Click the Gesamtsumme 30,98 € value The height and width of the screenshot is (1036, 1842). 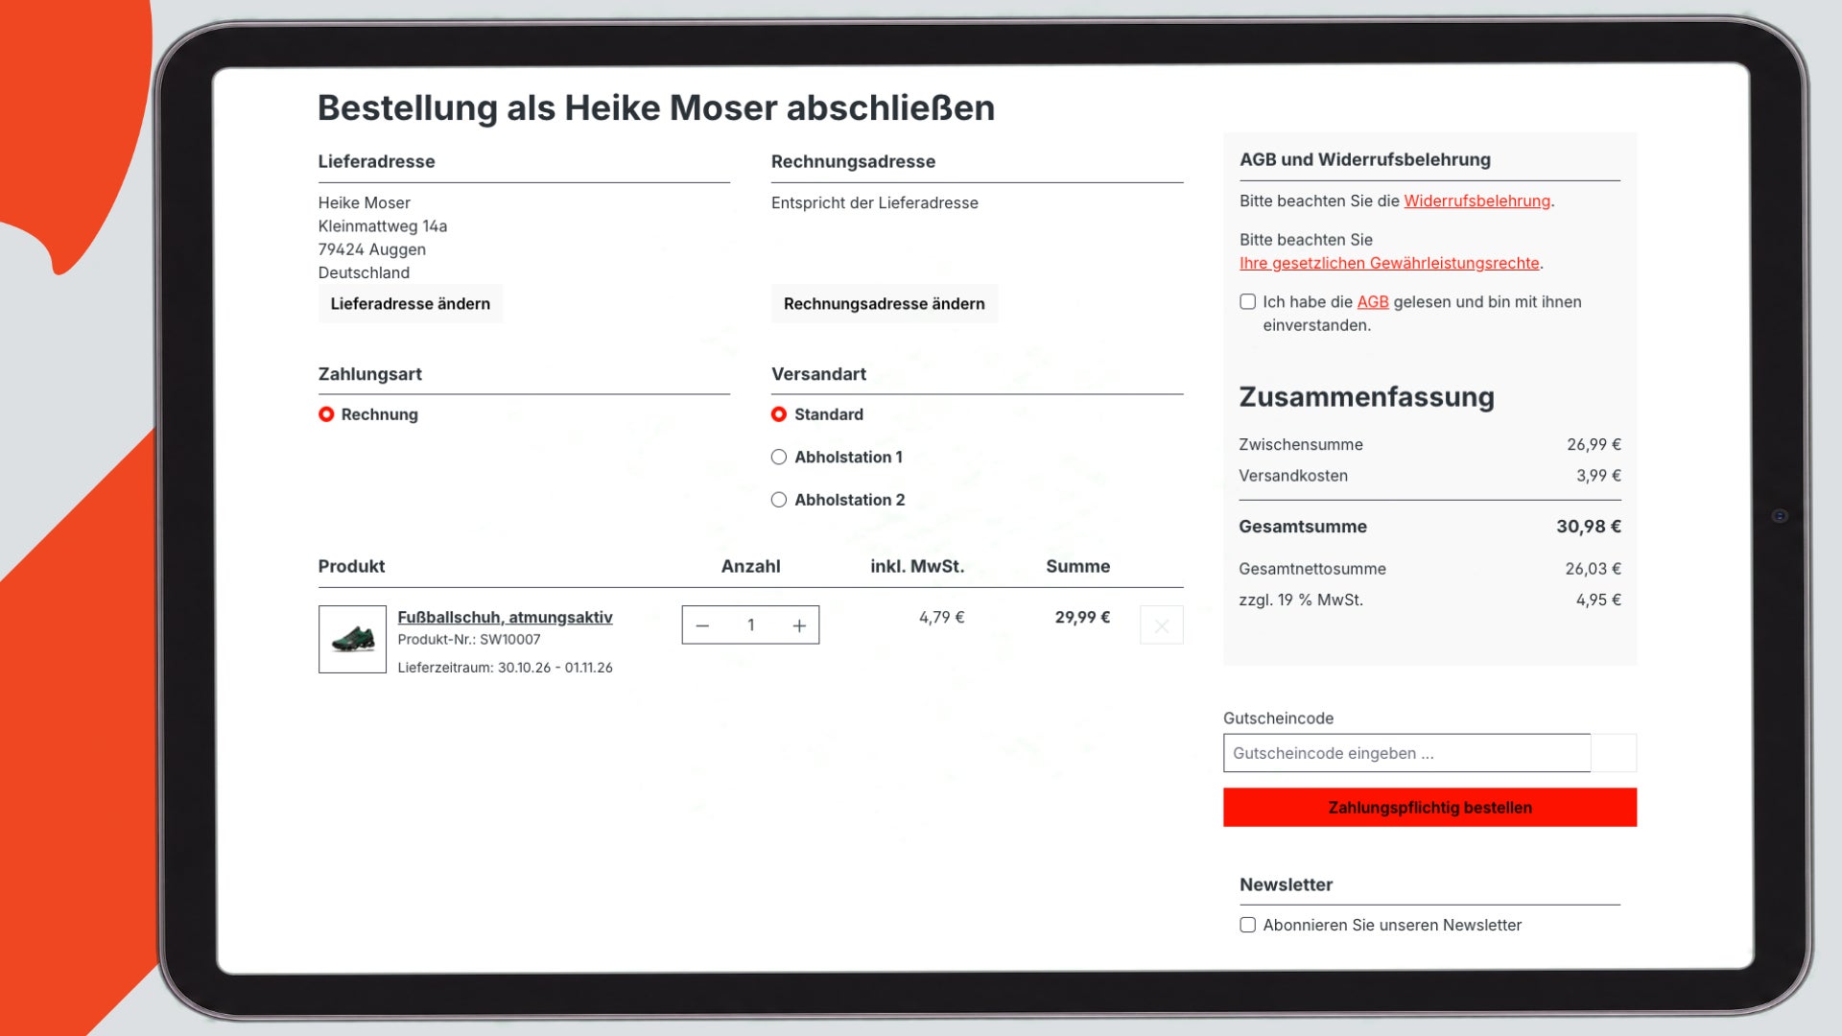pyautogui.click(x=1589, y=527)
